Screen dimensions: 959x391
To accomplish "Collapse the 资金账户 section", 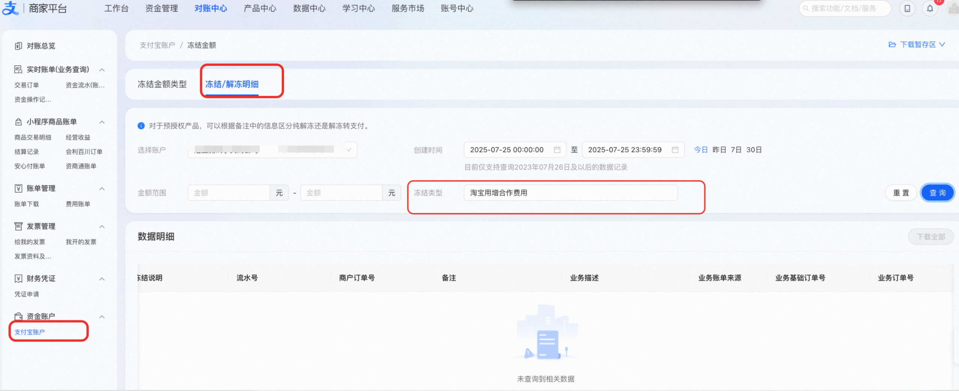I will [x=102, y=317].
